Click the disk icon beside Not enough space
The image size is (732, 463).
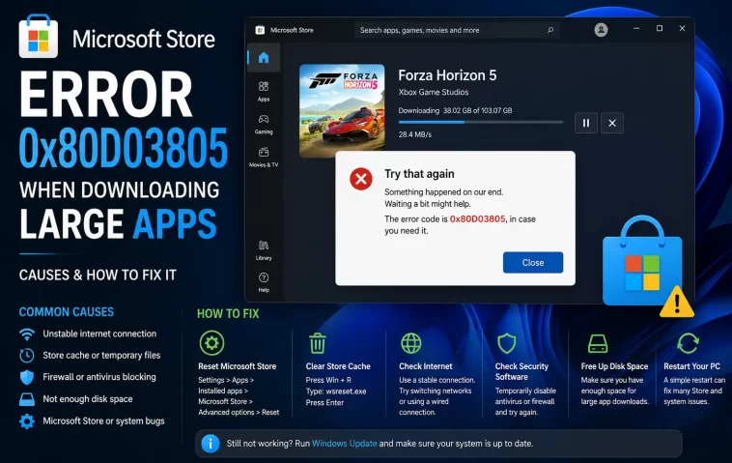pyautogui.click(x=27, y=399)
